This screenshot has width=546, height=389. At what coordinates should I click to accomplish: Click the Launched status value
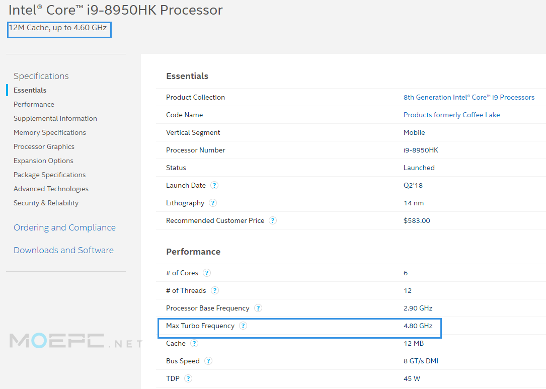tap(419, 168)
